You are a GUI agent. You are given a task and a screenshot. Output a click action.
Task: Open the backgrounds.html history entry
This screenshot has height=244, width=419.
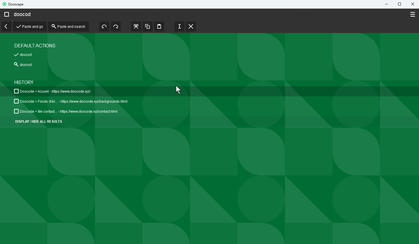pyautogui.click(x=73, y=101)
